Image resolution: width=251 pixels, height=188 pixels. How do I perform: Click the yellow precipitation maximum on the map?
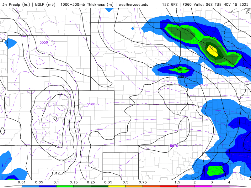(x=212, y=51)
